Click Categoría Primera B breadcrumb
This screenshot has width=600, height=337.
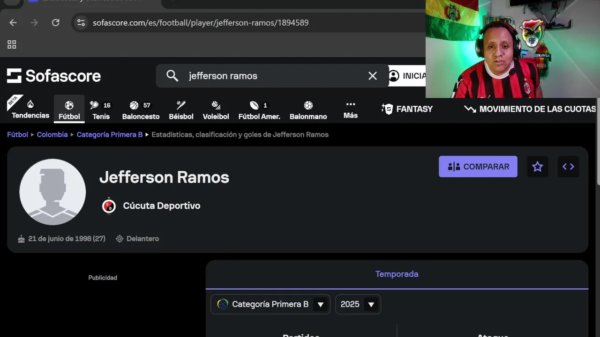[110, 134]
